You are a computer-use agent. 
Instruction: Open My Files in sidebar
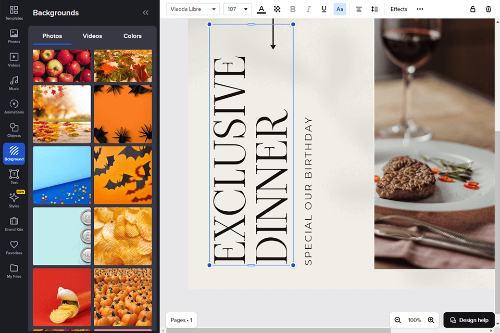click(14, 271)
